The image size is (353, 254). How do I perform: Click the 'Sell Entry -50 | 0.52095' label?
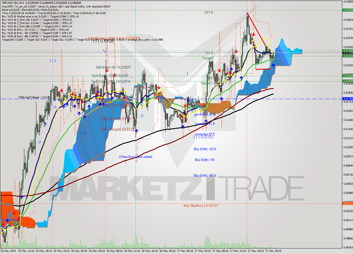[110, 76]
